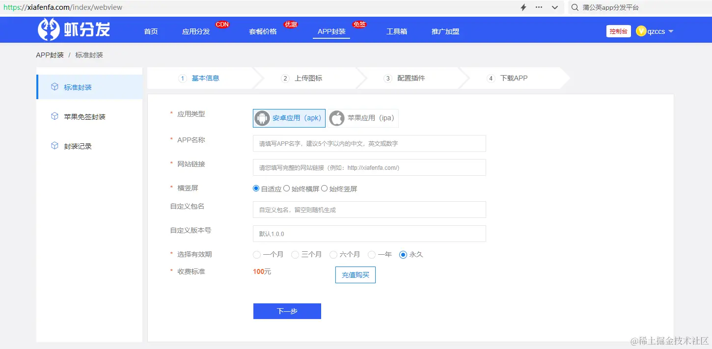The image size is (712, 349).
Task: Open 套餐价格 navigation item
Action: pos(263,31)
